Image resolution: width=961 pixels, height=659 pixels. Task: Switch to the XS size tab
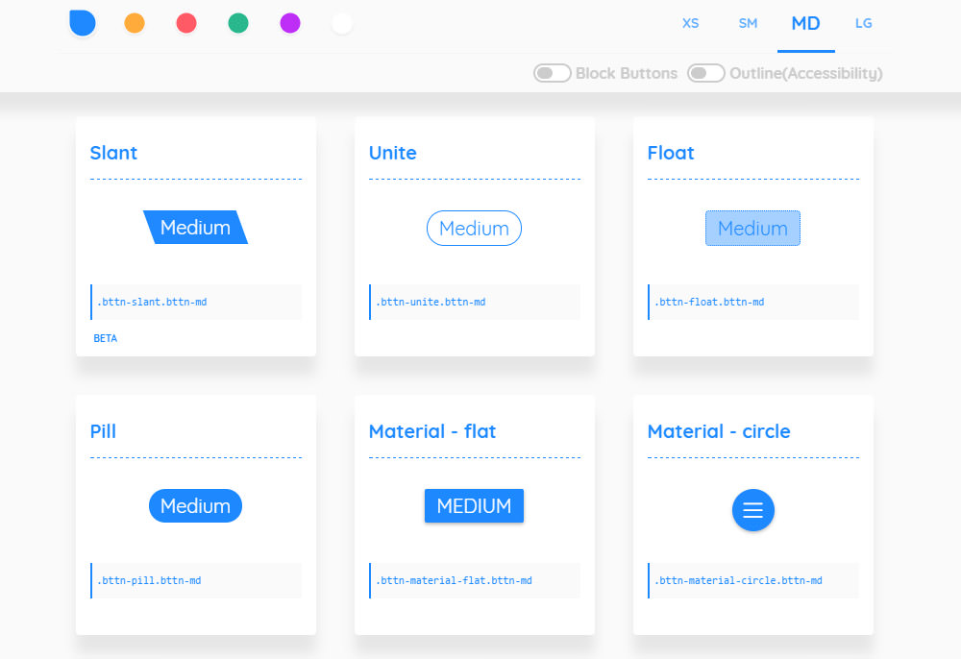click(690, 23)
